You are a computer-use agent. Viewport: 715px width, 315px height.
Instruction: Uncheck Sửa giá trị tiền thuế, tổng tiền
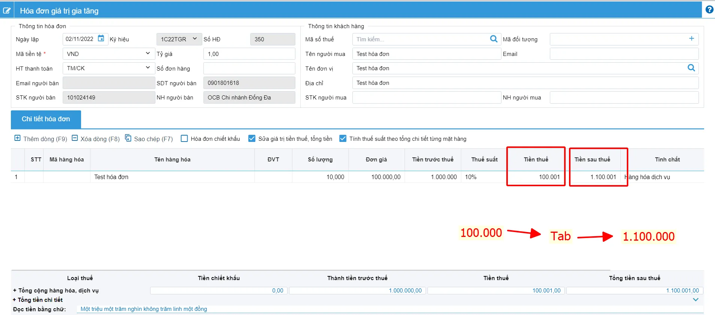pyautogui.click(x=252, y=139)
